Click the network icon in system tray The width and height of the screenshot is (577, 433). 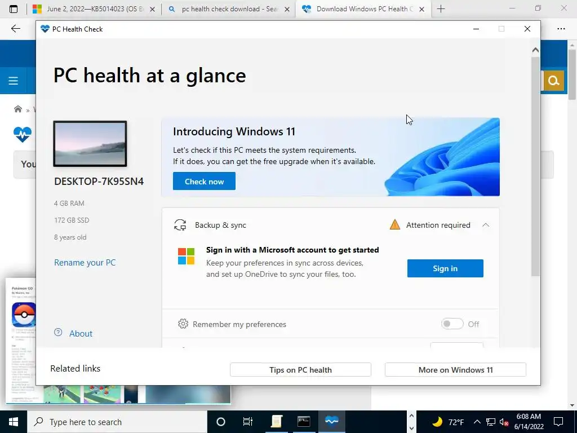[x=491, y=422]
